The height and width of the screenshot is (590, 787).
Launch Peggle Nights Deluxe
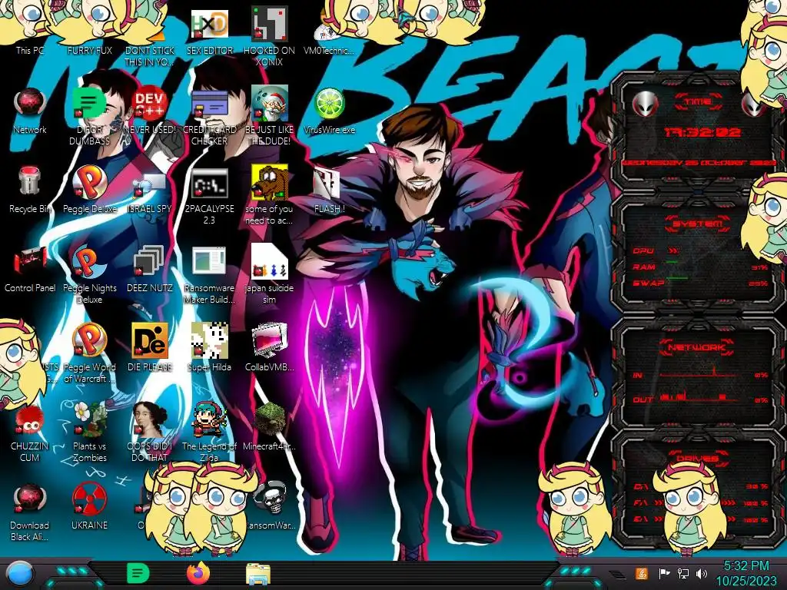click(x=89, y=263)
